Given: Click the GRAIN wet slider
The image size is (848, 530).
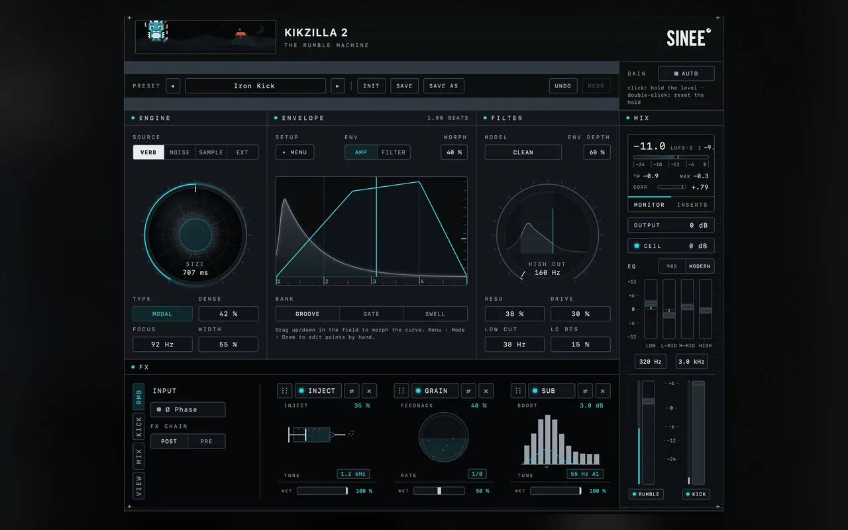Looking at the screenshot, I should 439,491.
